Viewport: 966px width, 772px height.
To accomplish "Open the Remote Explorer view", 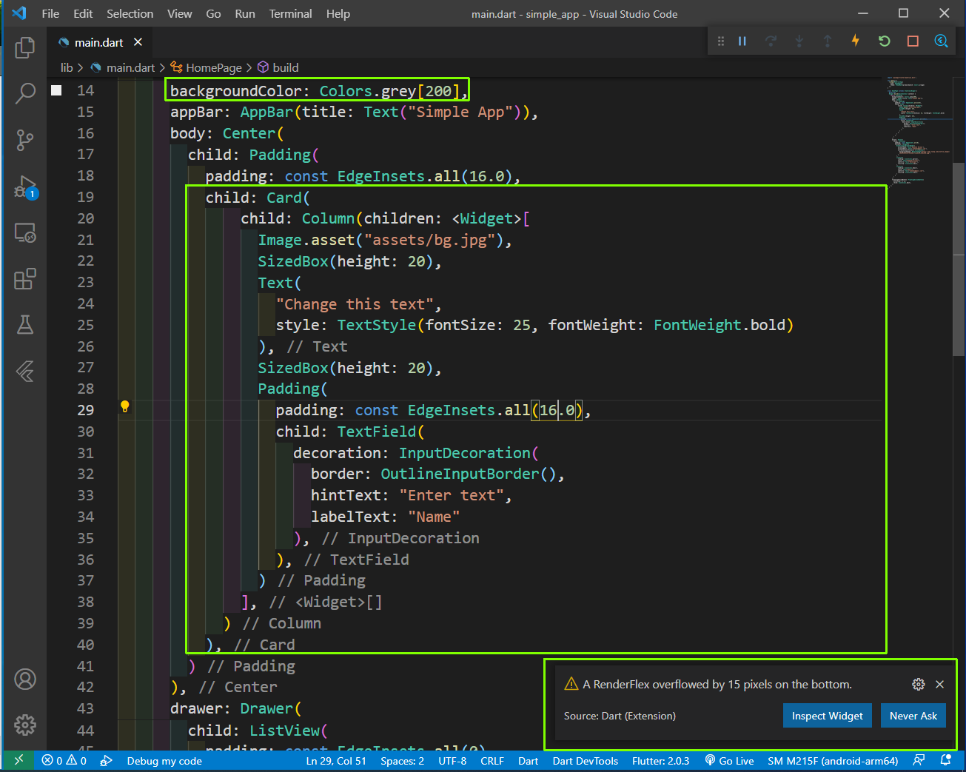I will pyautogui.click(x=25, y=233).
